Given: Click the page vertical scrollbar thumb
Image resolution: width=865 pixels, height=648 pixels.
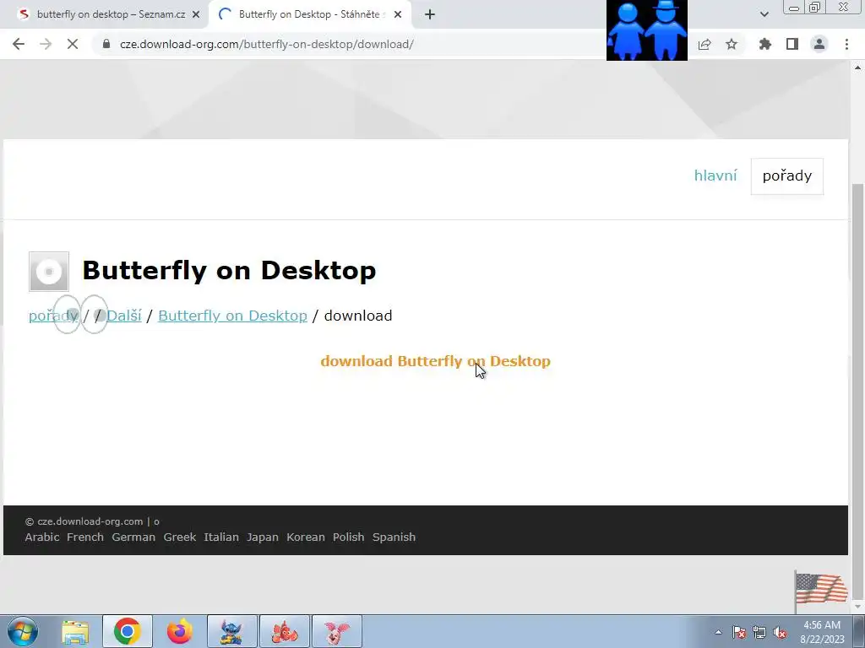Looking at the screenshot, I should 857,390.
